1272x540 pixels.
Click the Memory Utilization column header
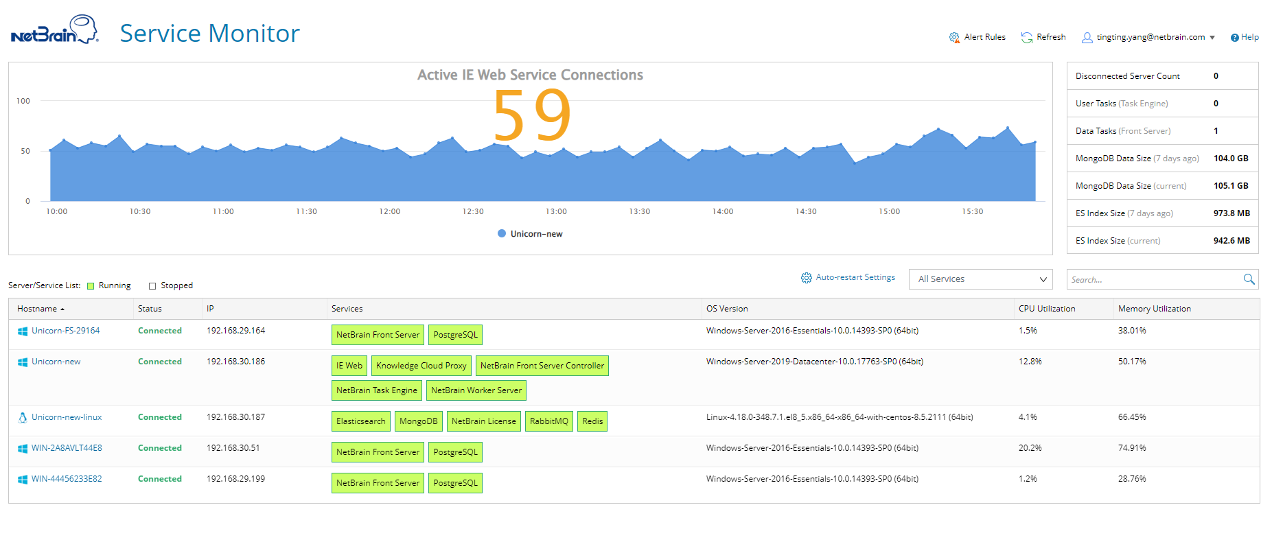coord(1155,309)
